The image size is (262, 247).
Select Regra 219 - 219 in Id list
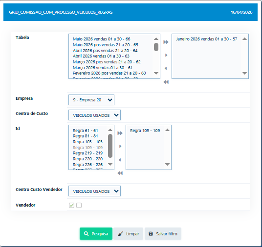point(87,153)
